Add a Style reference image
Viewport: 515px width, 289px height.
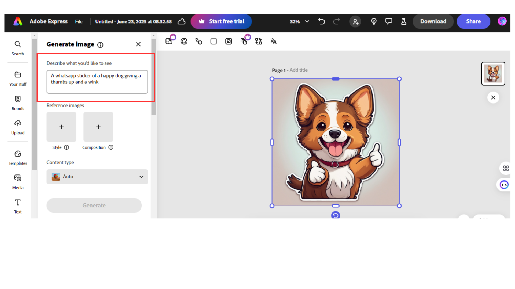(x=61, y=127)
